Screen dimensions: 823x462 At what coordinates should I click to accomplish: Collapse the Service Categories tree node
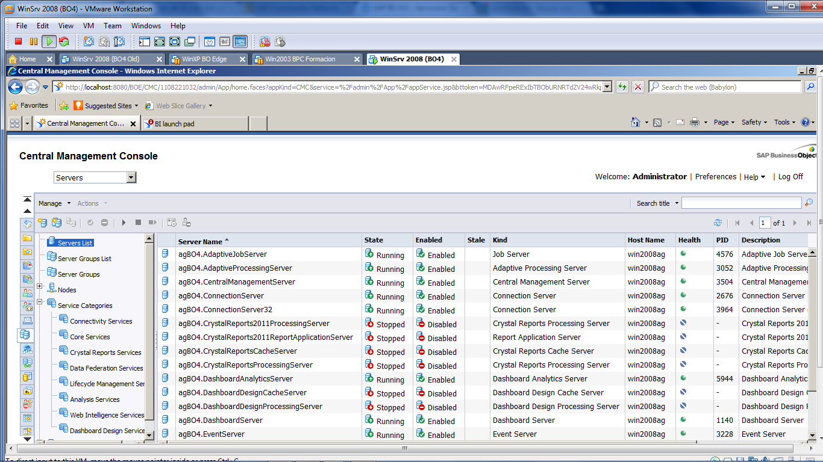click(40, 302)
